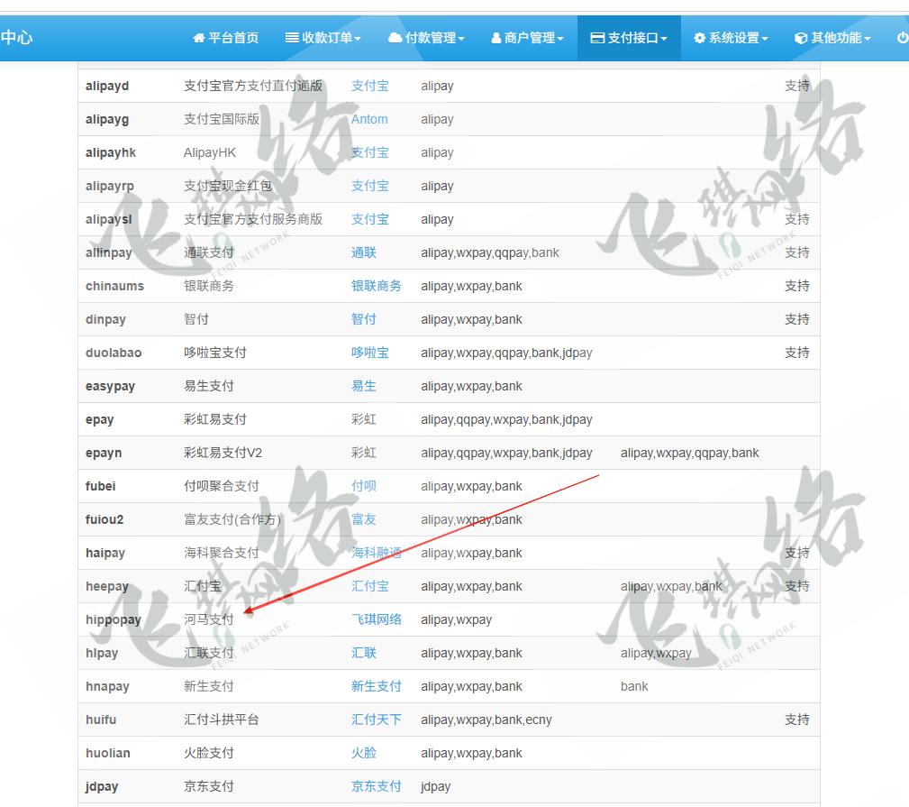Open the 支付宝 link in alipaysl row

pos(370,219)
